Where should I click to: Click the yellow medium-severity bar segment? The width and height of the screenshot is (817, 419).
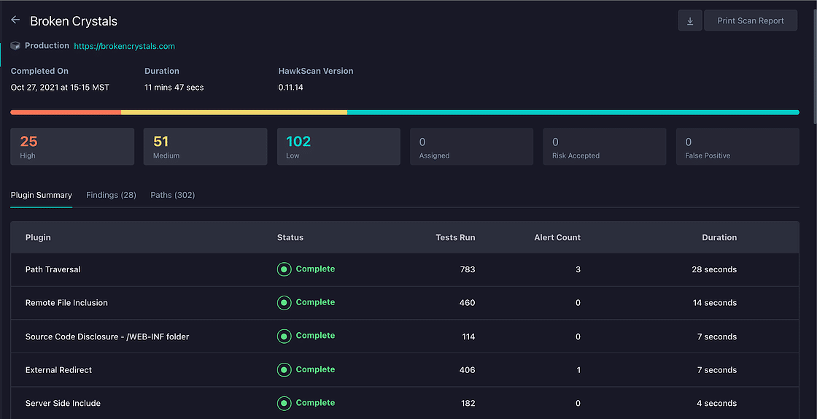pos(234,112)
